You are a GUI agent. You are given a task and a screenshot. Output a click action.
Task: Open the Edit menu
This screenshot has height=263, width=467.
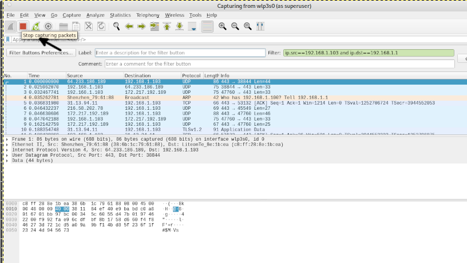pos(24,15)
